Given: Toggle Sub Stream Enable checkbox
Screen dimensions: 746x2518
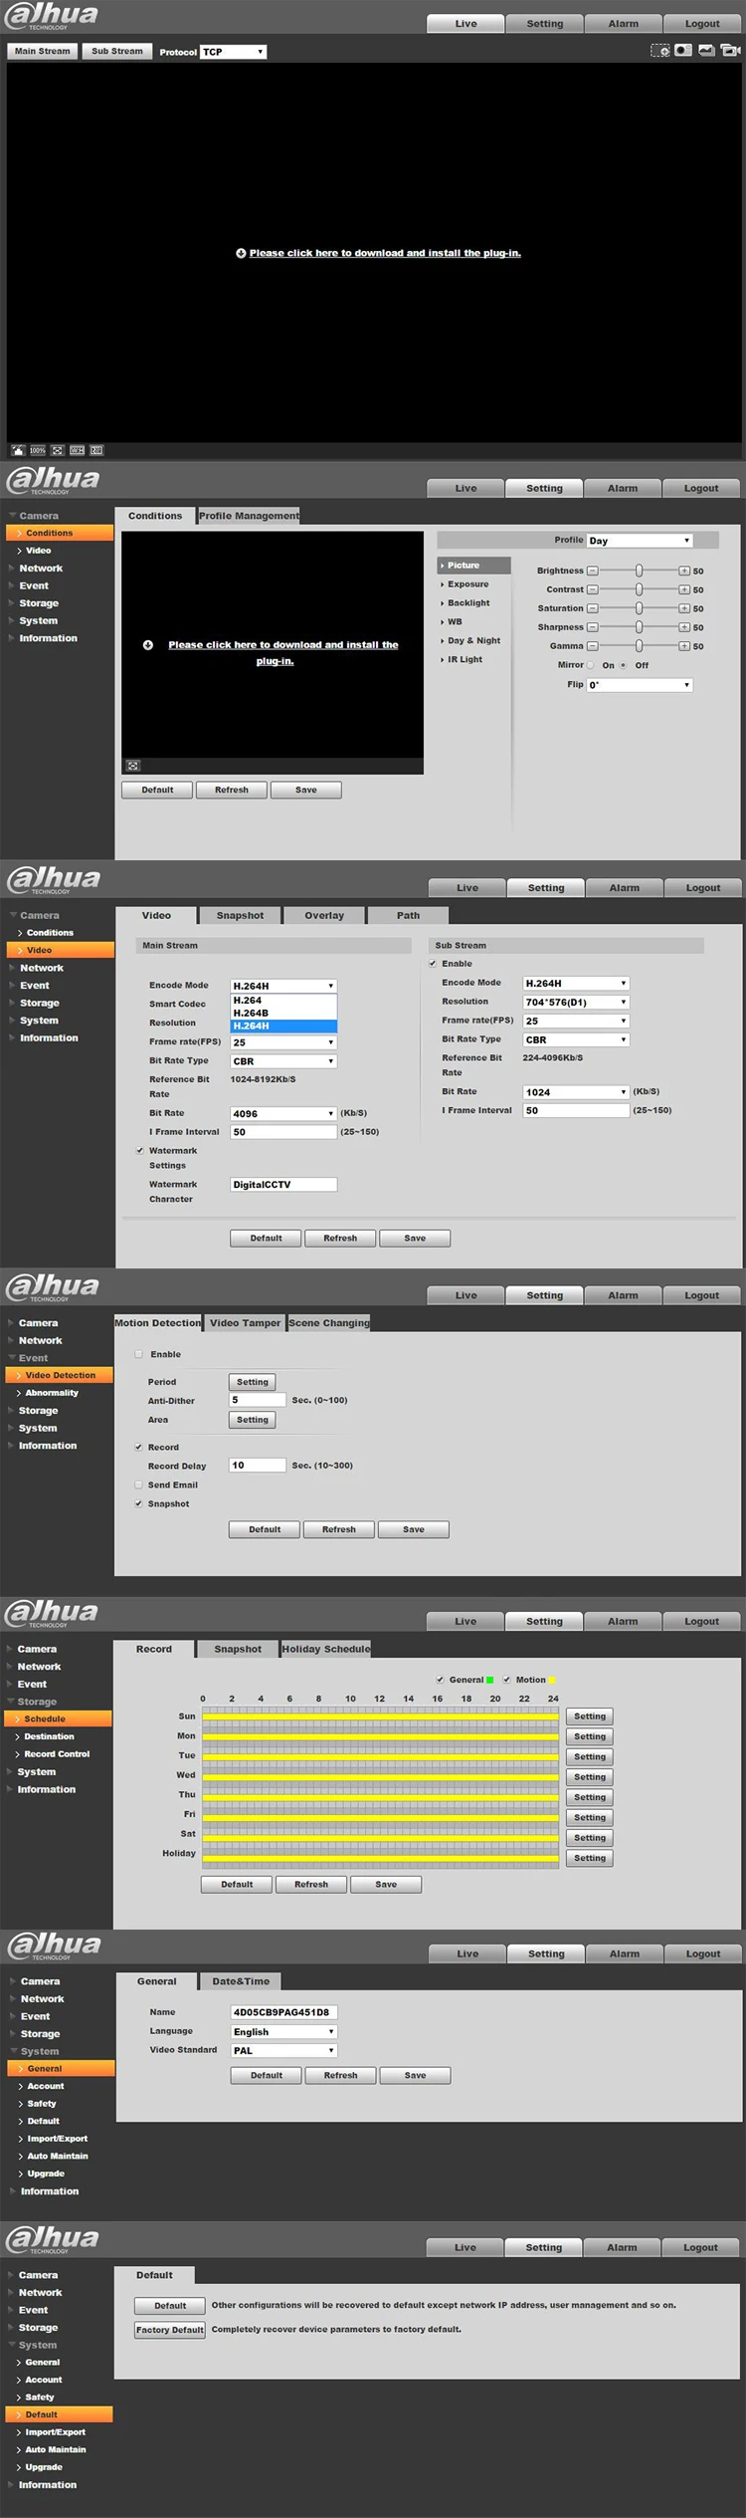Looking at the screenshot, I should (x=433, y=964).
